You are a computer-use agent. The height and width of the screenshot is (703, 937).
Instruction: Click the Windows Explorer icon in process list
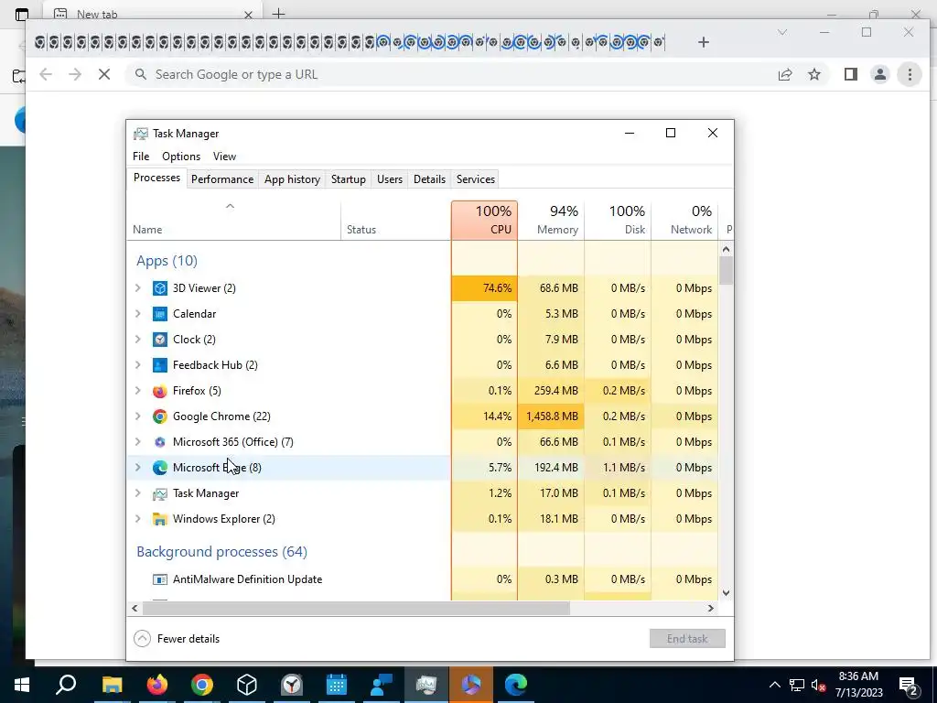click(159, 520)
